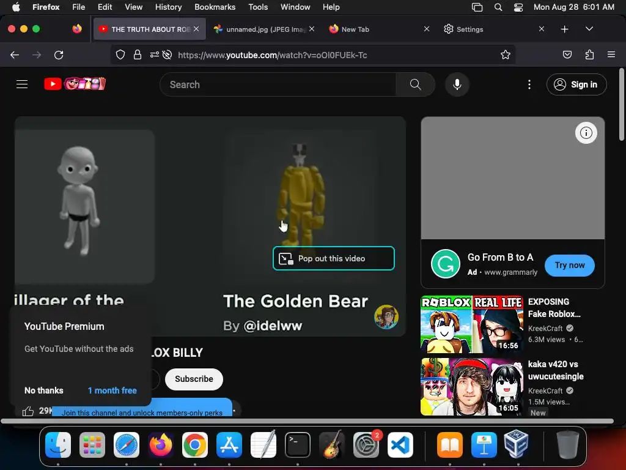Open Visual Studio Code from dock
Screen dimensions: 626x470
[x=400, y=445]
